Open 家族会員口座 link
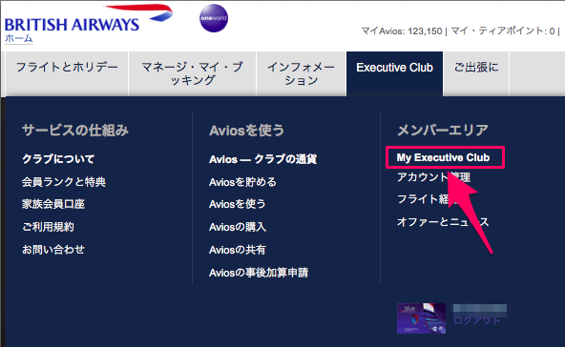The image size is (565, 347). (53, 204)
